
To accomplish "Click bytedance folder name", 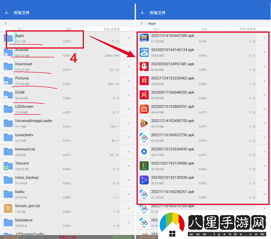I will [24, 220].
